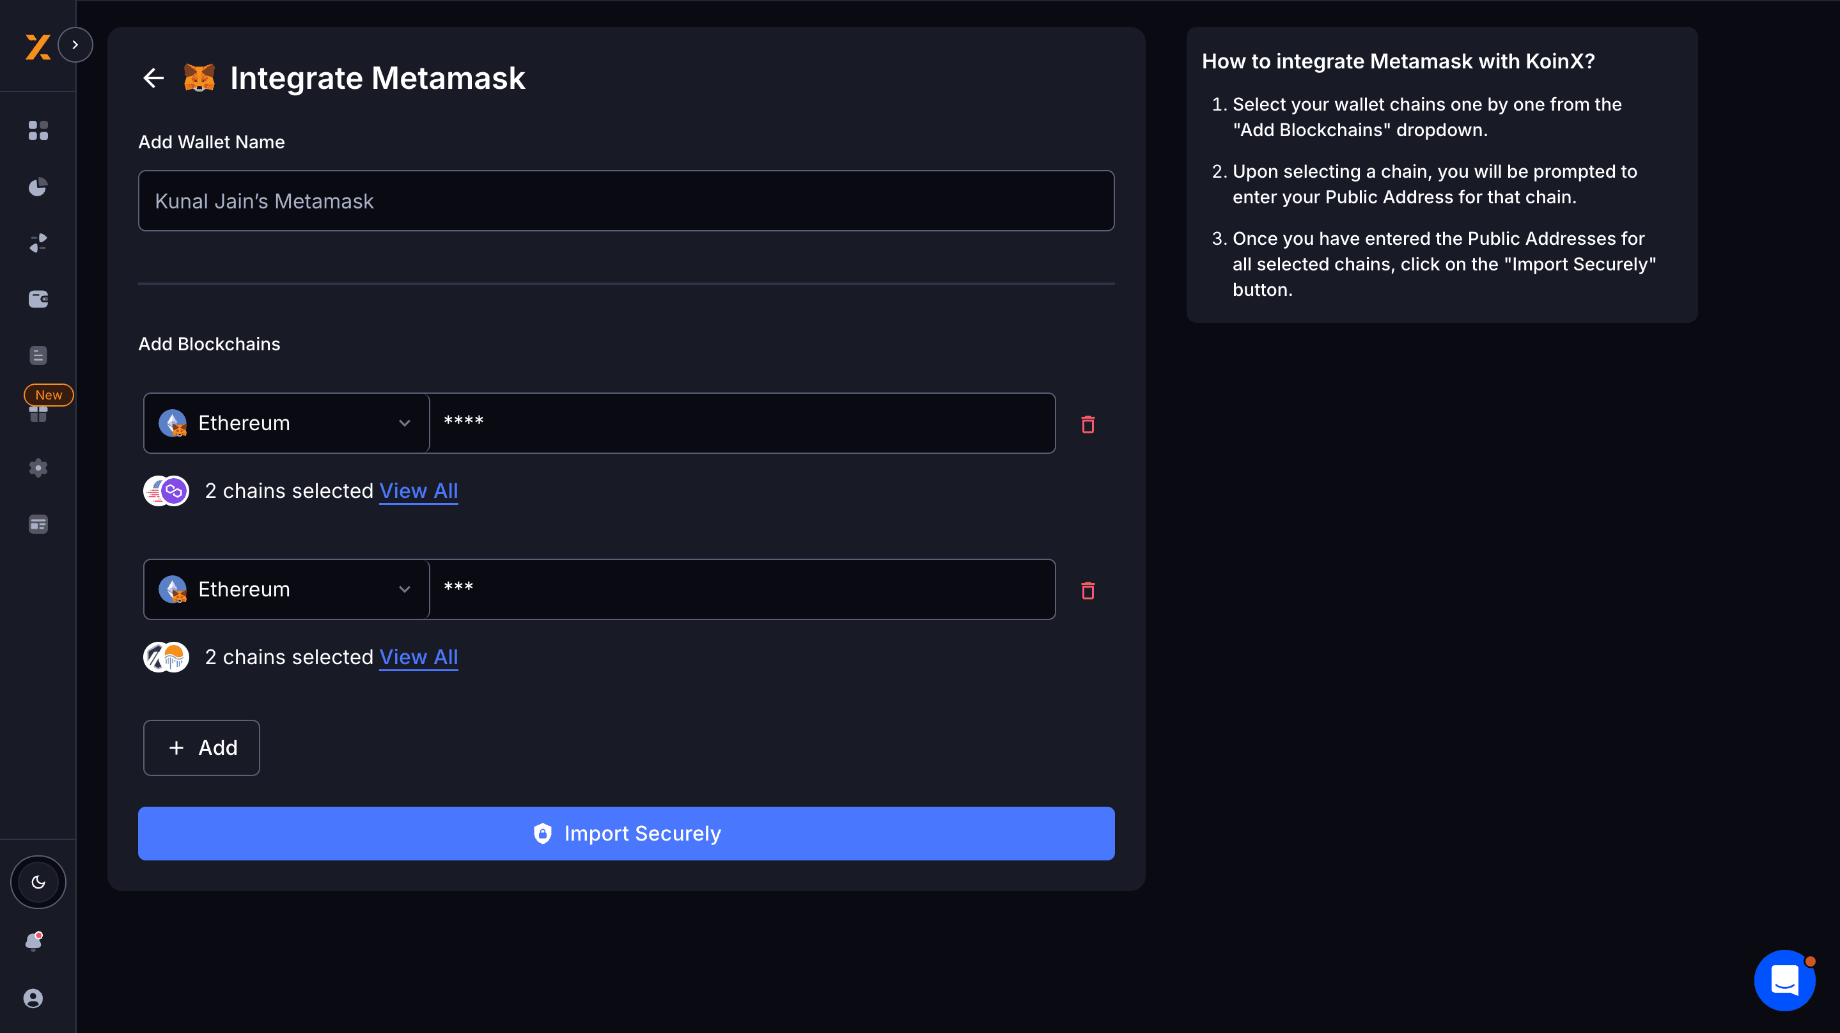The height and width of the screenshot is (1033, 1840).
Task: Click the Ethereum logo in the second dropdown
Action: tap(173, 589)
